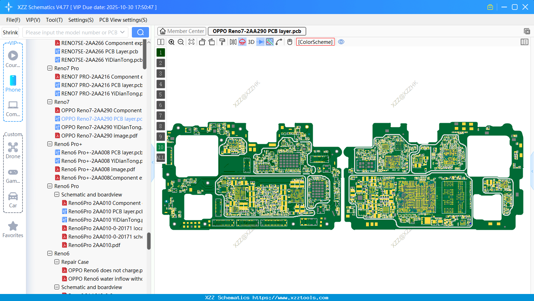
Task: Open the paint roller coloring tool
Action: coord(222,42)
